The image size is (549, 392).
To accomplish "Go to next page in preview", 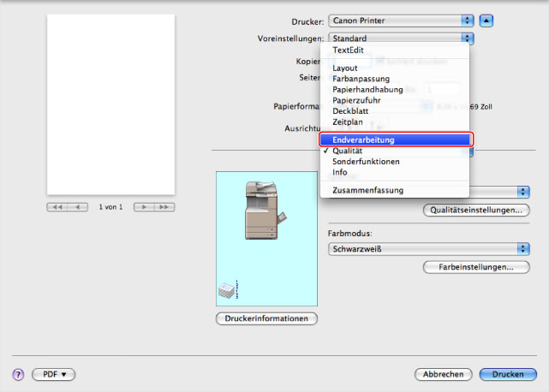I will click(144, 207).
